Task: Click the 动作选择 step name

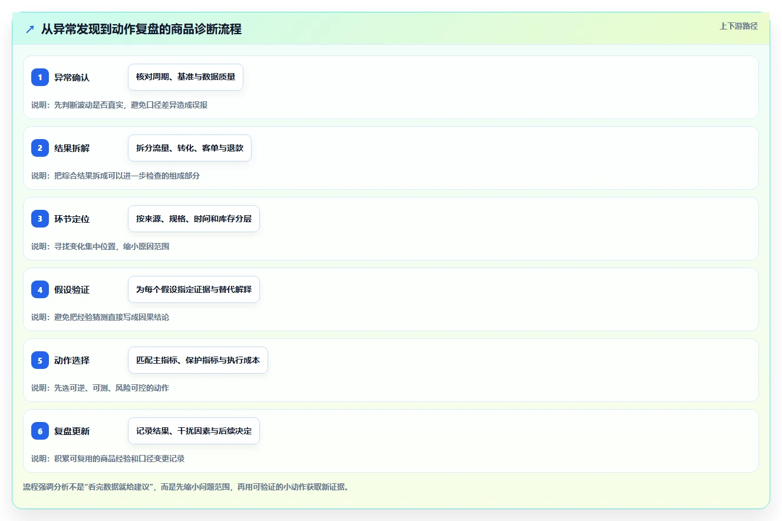Action: [72, 360]
